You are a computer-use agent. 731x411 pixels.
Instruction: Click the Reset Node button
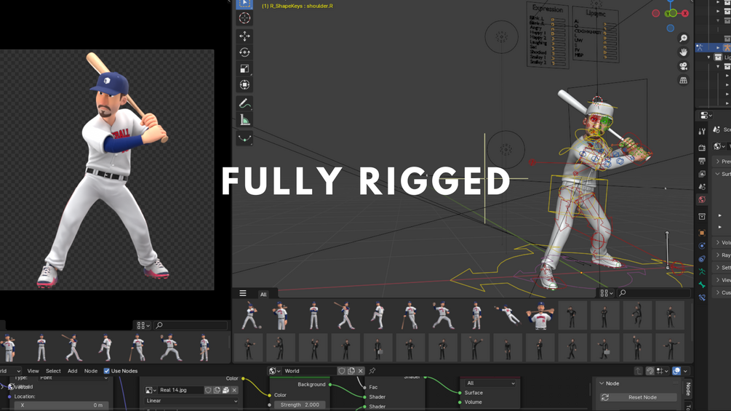coord(638,397)
